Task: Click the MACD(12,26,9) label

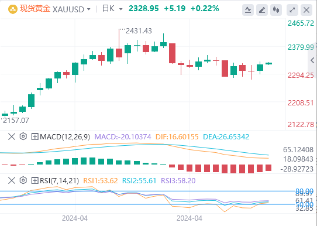Action: [65, 137]
